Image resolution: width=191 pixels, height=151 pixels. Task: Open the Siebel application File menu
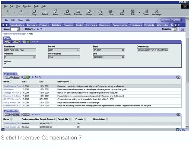[7, 20]
